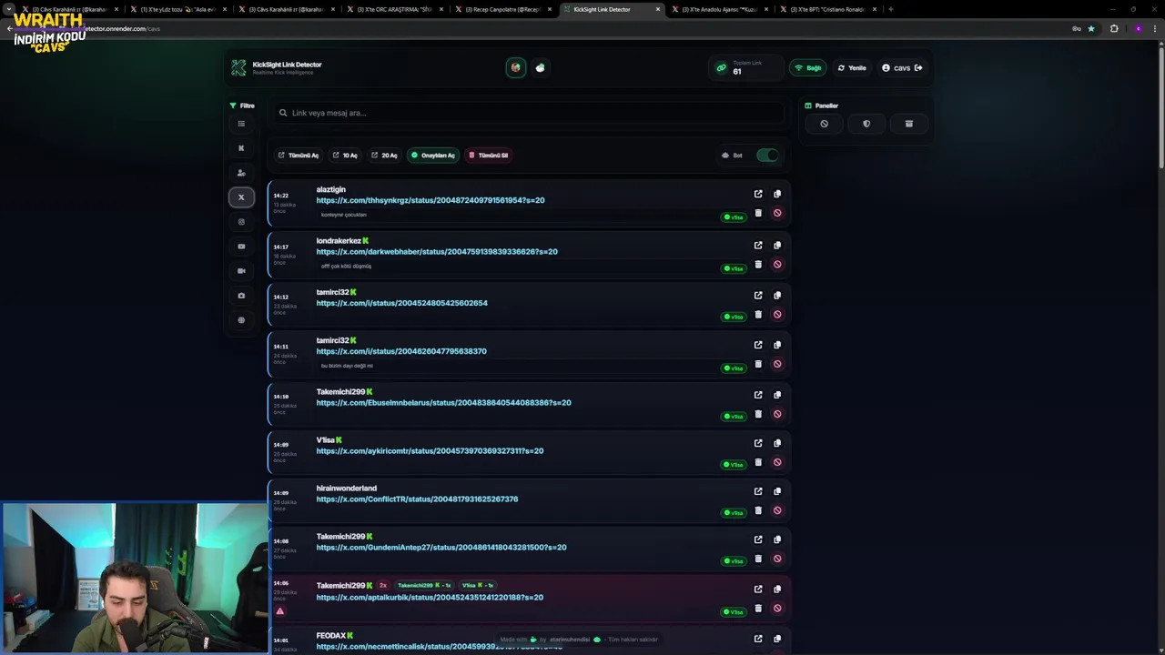The width and height of the screenshot is (1165, 655).
Task: Open the aykiricomtr status link
Action: pyautogui.click(x=430, y=451)
